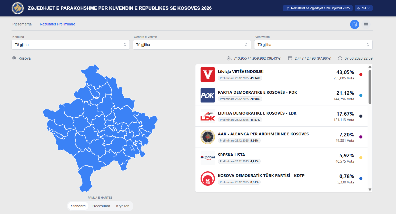Switch to map view icon
The image size is (396, 214).
click(x=355, y=24)
